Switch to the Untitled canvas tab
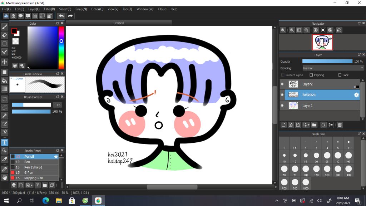Image resolution: width=366 pixels, height=206 pixels. click(x=119, y=23)
